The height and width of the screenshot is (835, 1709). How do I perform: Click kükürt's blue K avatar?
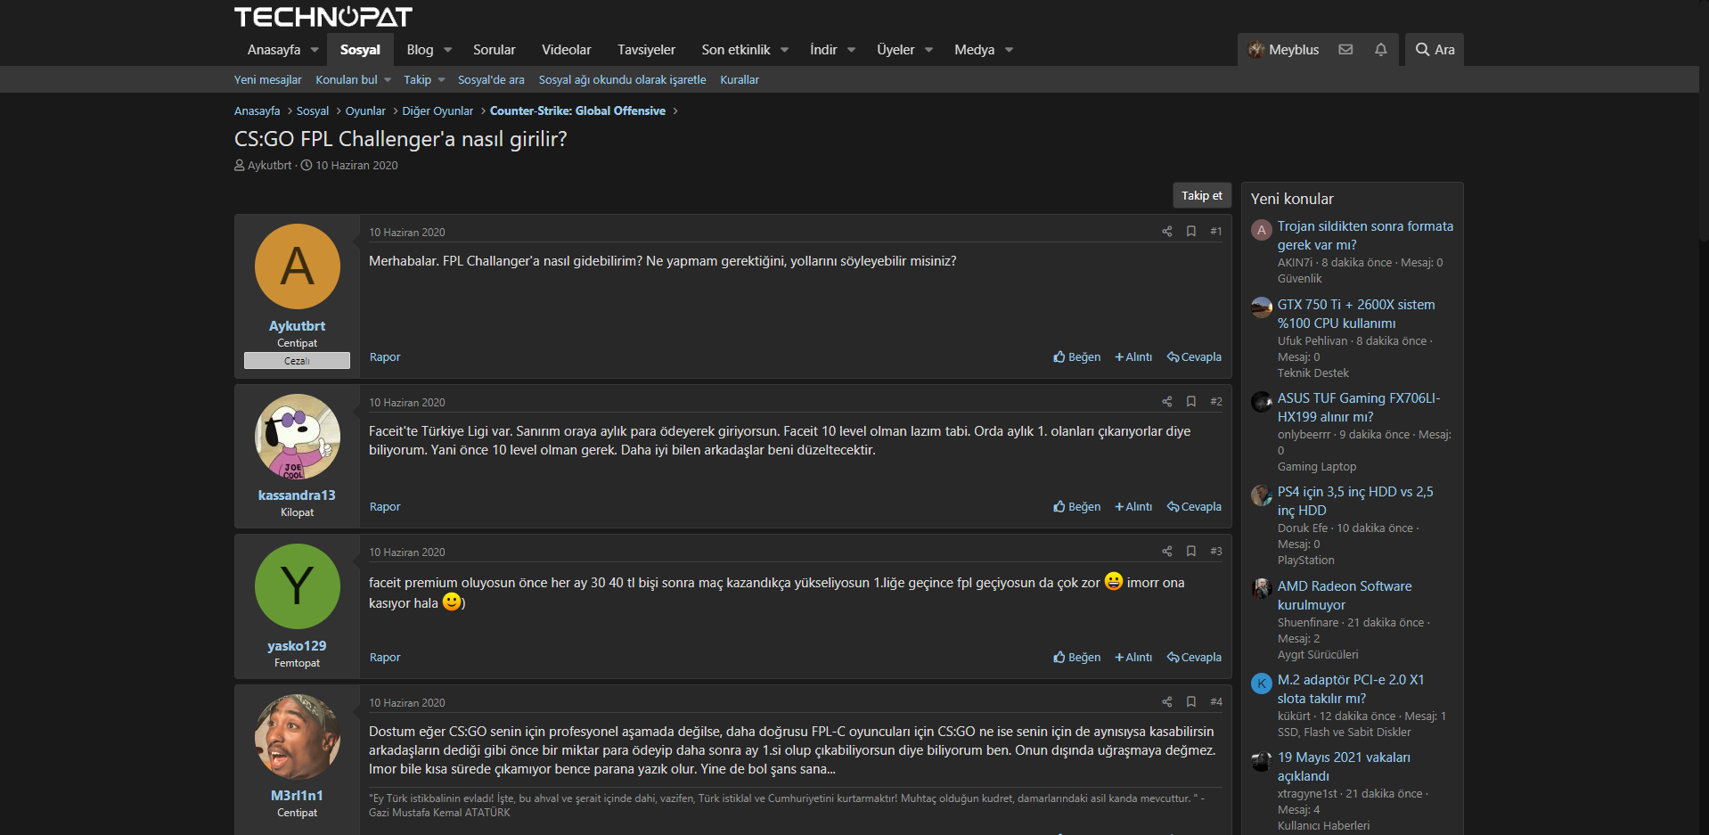coord(1261,684)
